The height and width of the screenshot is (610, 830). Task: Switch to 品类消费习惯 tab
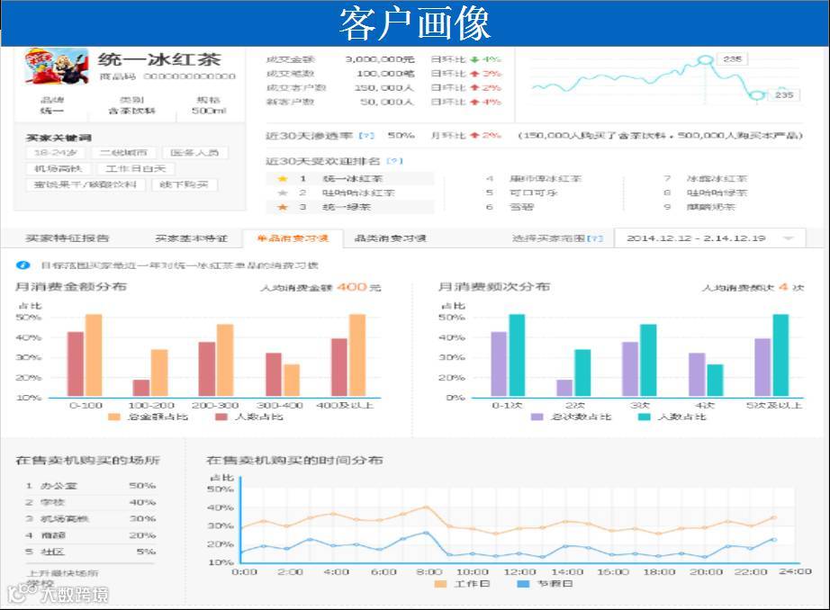pos(390,238)
